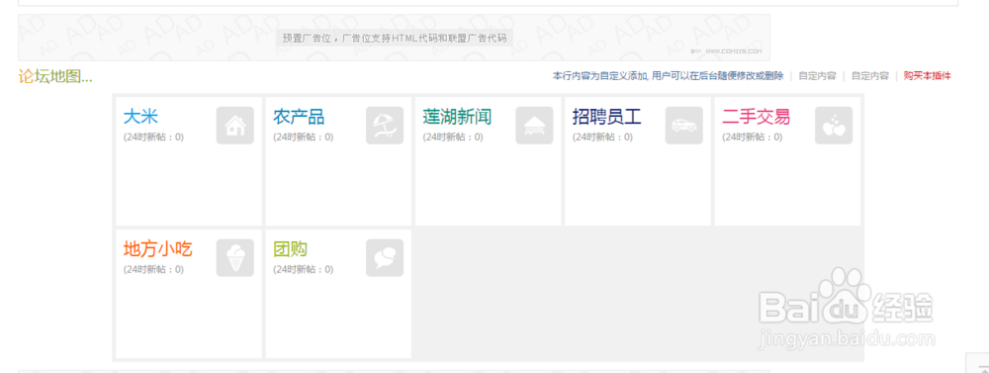Viewport: 989px width, 373px height.
Task: Go to 莲湖新闻 forum section
Action: tap(457, 117)
